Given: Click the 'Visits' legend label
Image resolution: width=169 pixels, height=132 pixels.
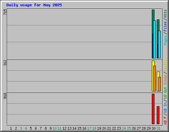Looking at the screenshot, I should coord(165,65).
